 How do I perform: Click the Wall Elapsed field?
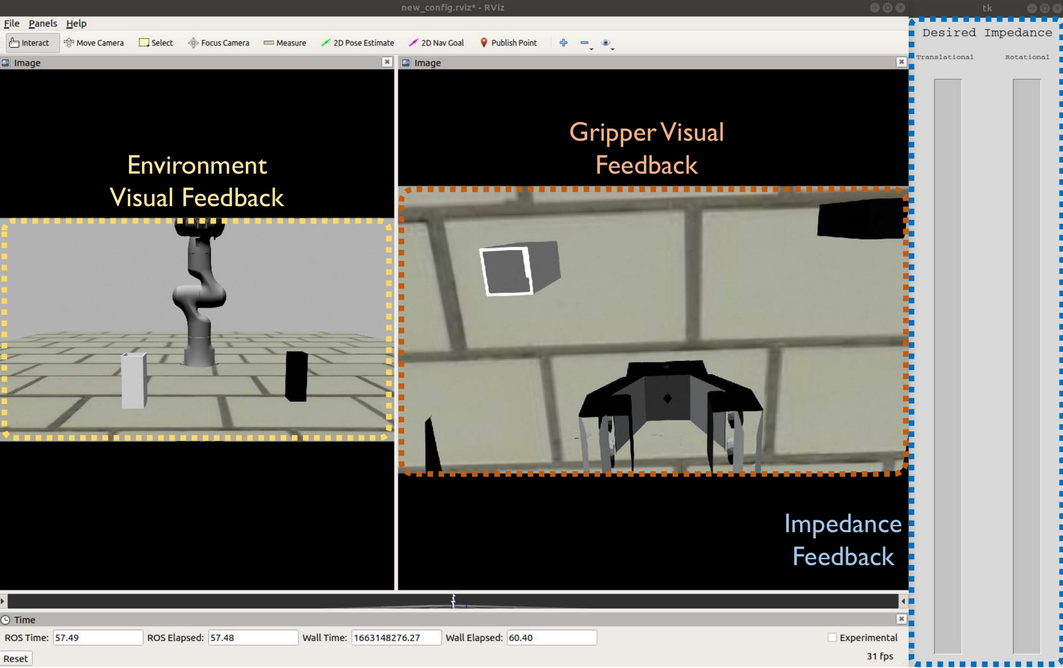coord(552,638)
